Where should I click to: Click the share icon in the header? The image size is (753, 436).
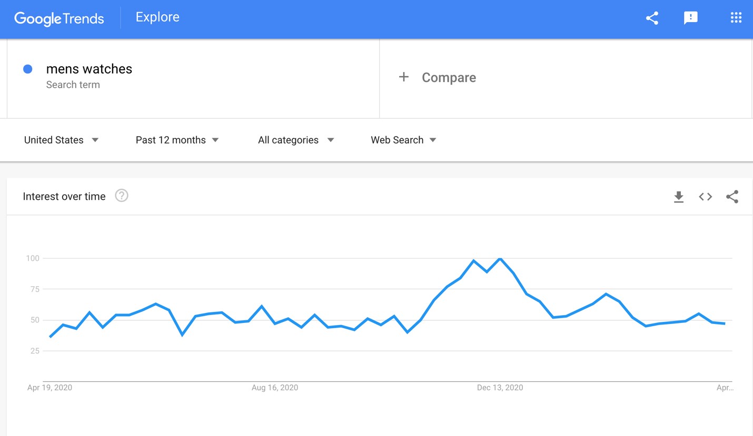pyautogui.click(x=652, y=18)
